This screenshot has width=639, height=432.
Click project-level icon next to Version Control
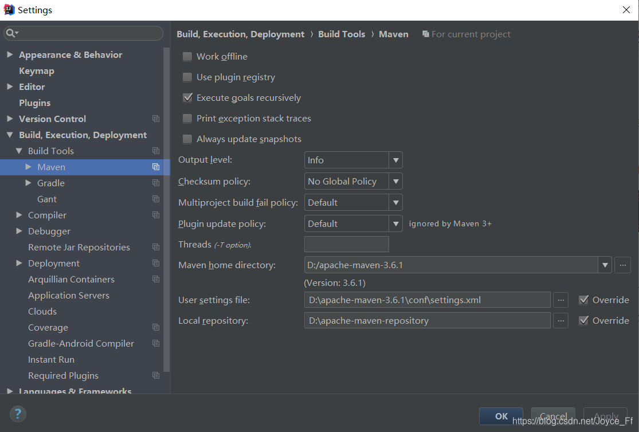click(156, 119)
